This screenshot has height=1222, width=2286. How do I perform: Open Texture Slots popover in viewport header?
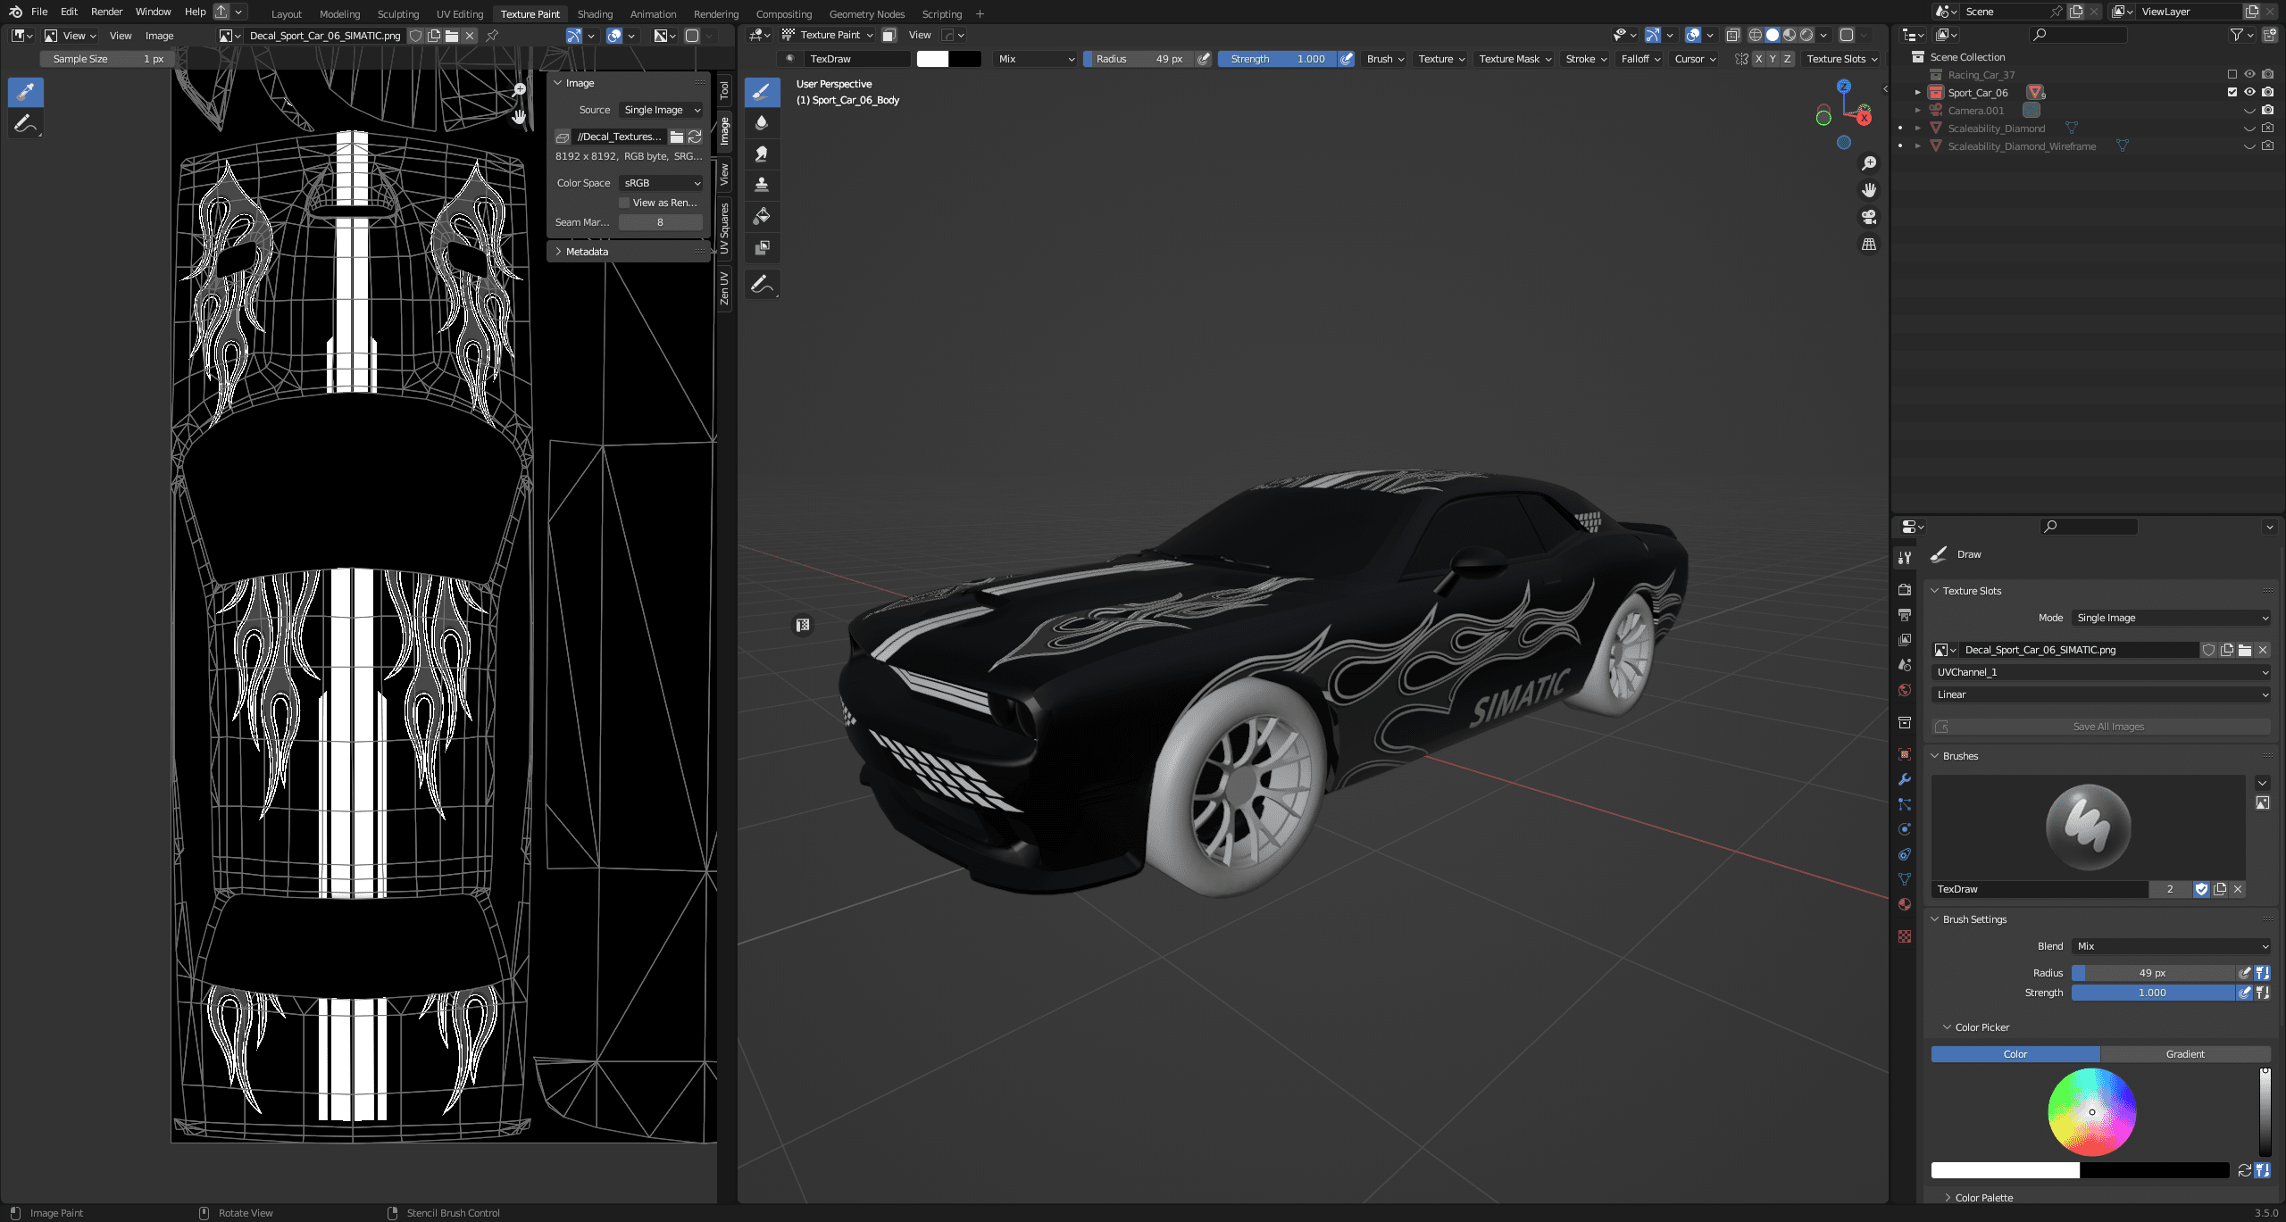point(1842,59)
